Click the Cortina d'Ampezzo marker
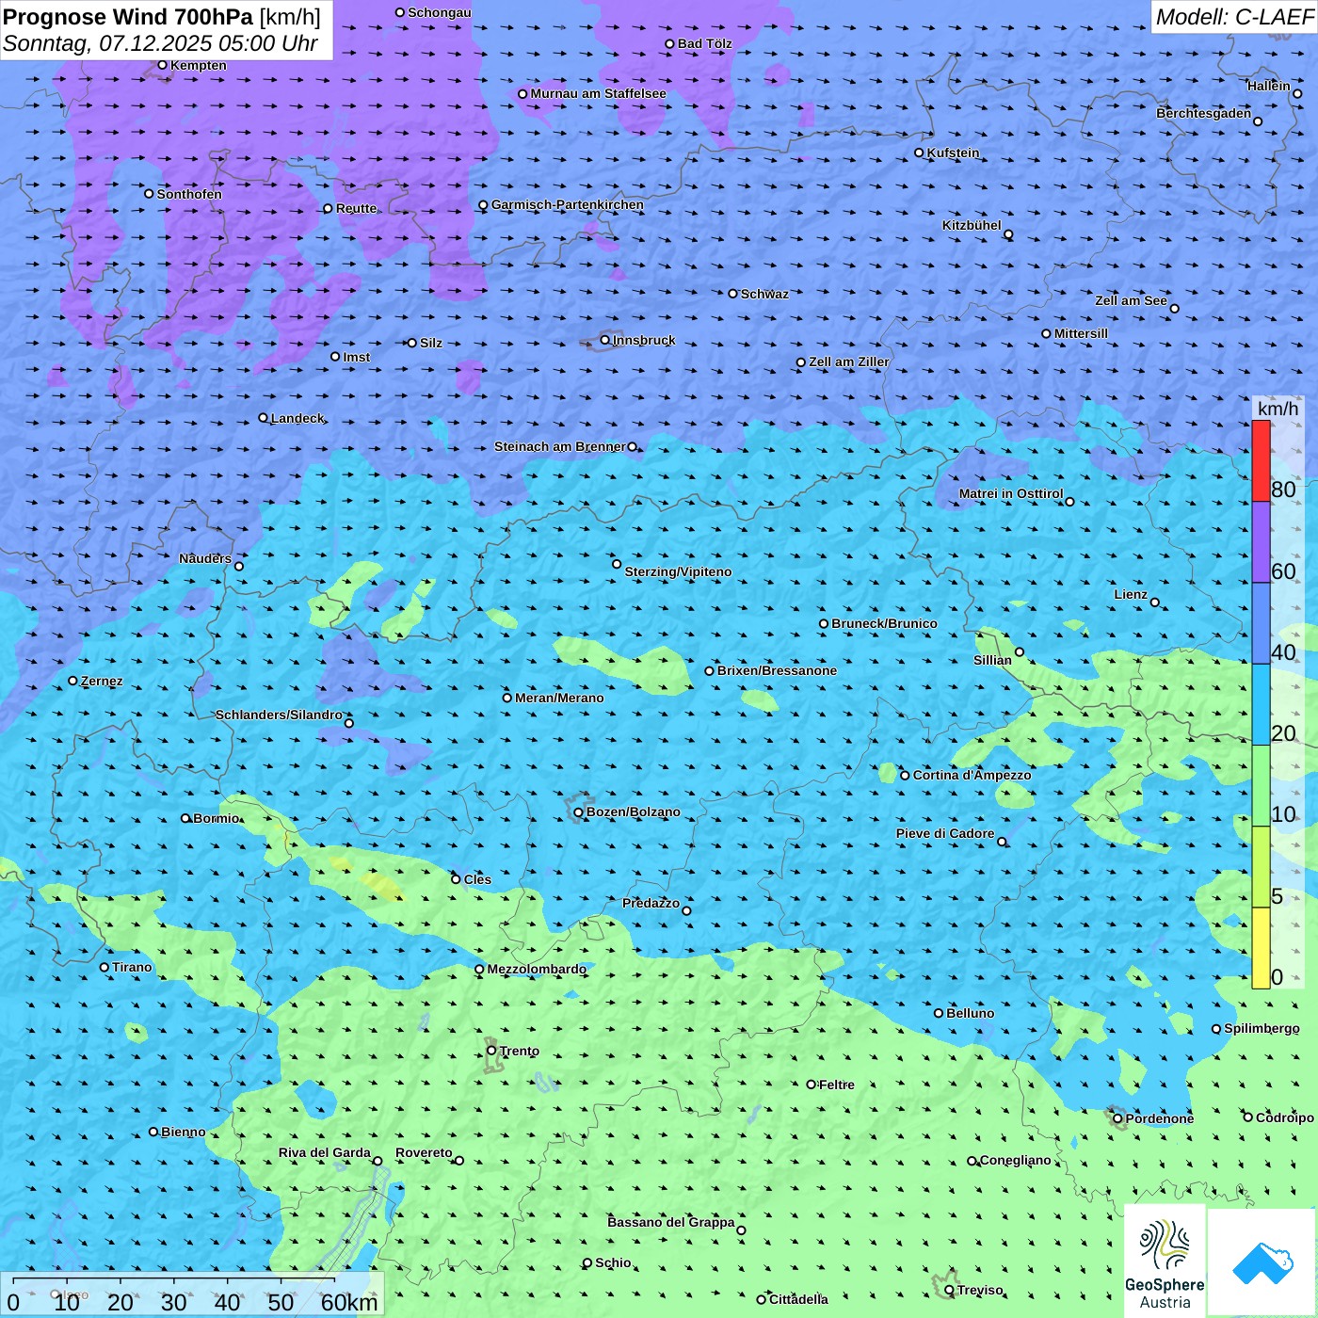1318x1318 pixels. (x=906, y=775)
